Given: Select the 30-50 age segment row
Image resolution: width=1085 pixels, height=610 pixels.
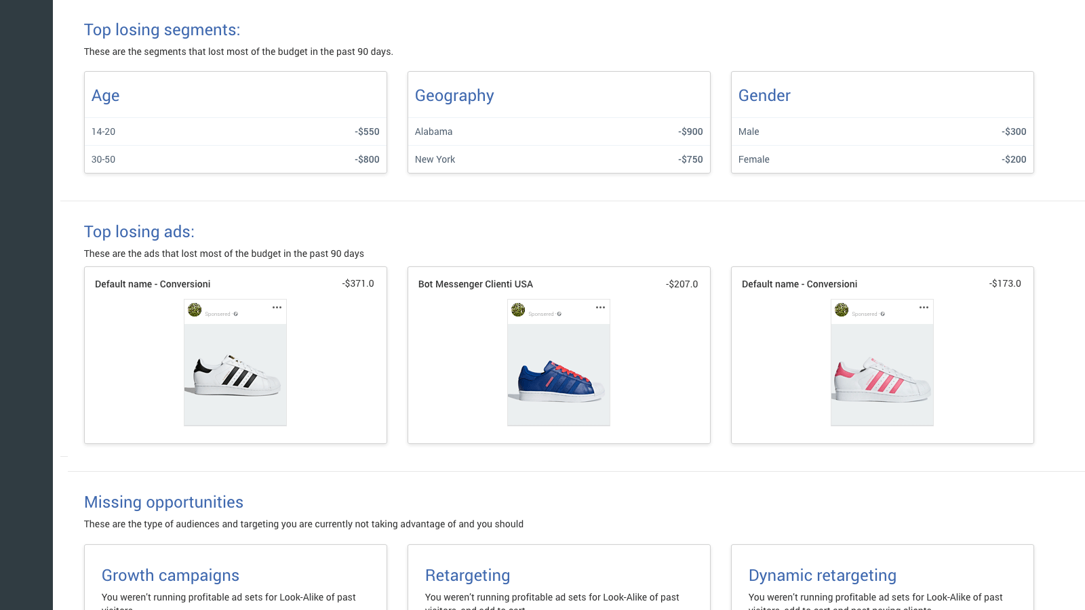Looking at the screenshot, I should 235,159.
